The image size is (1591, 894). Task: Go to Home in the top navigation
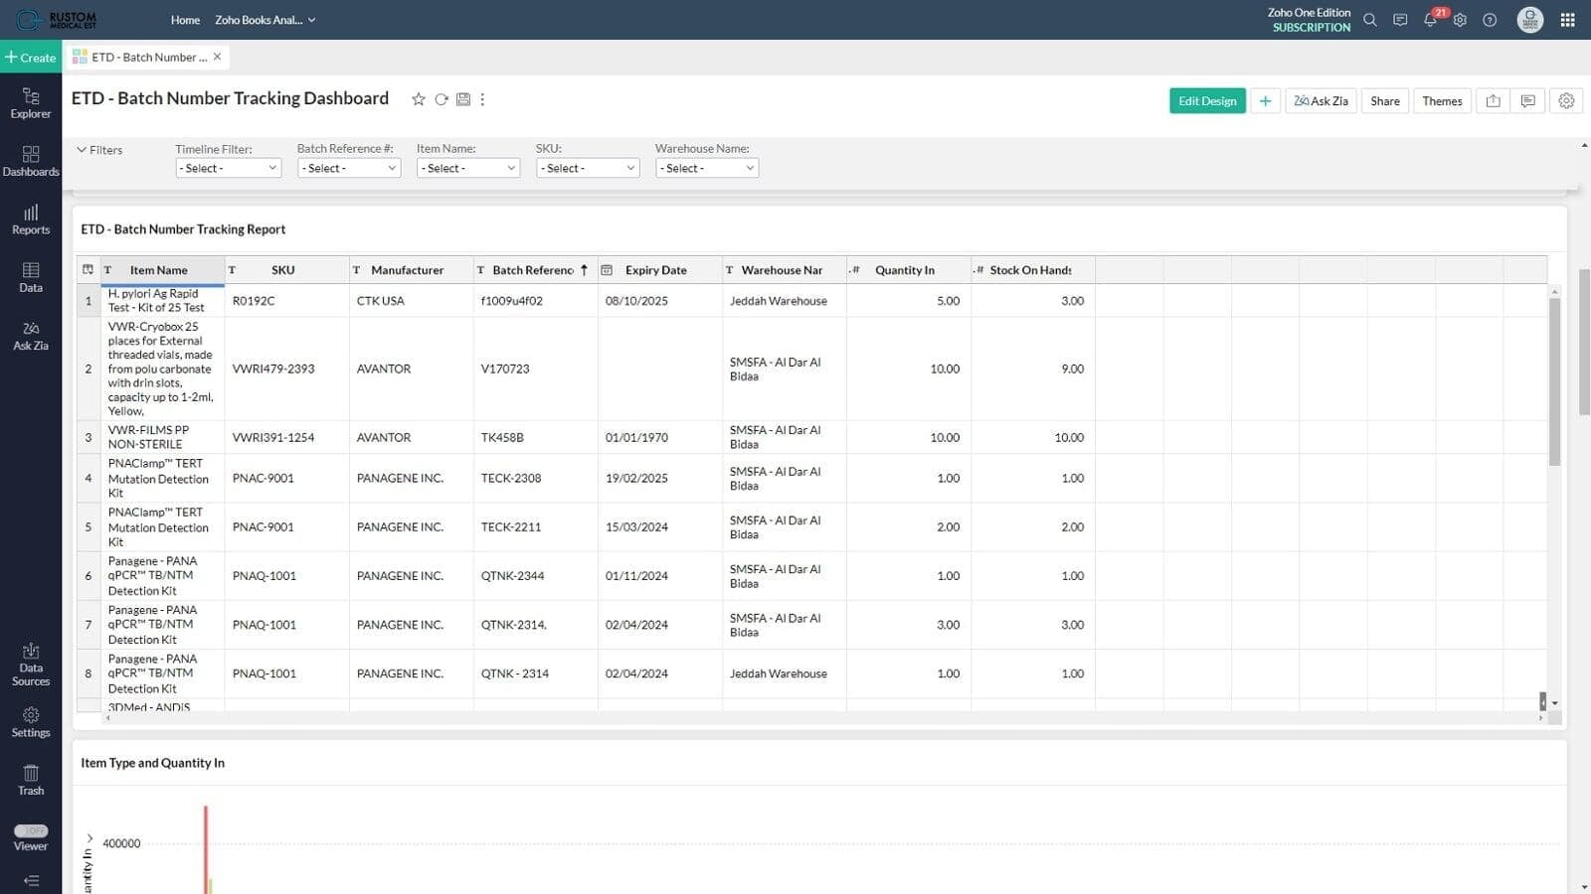(x=185, y=20)
